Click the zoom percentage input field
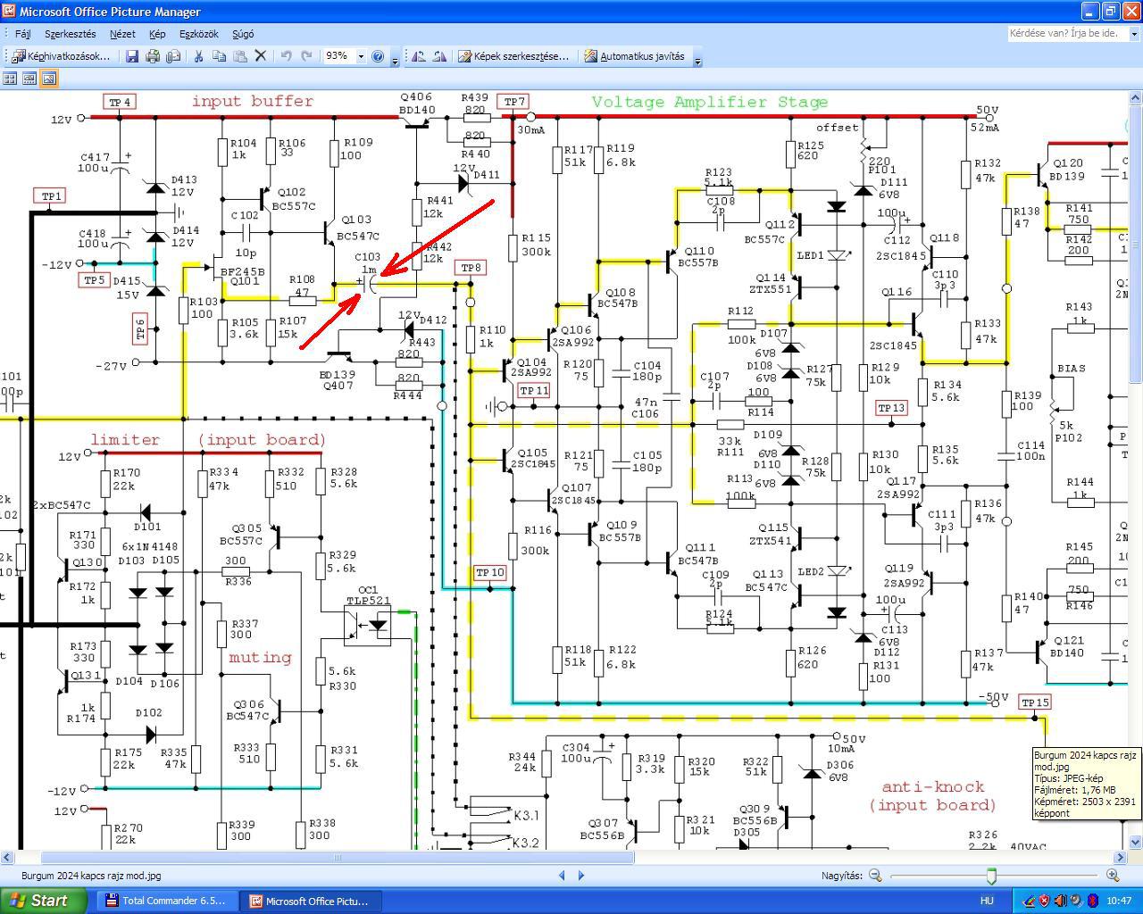 pyautogui.click(x=339, y=56)
